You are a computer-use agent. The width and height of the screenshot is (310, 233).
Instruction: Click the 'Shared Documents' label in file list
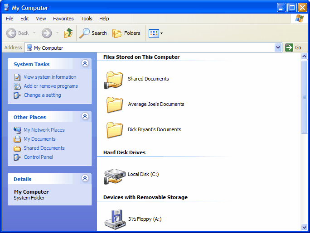148,79
